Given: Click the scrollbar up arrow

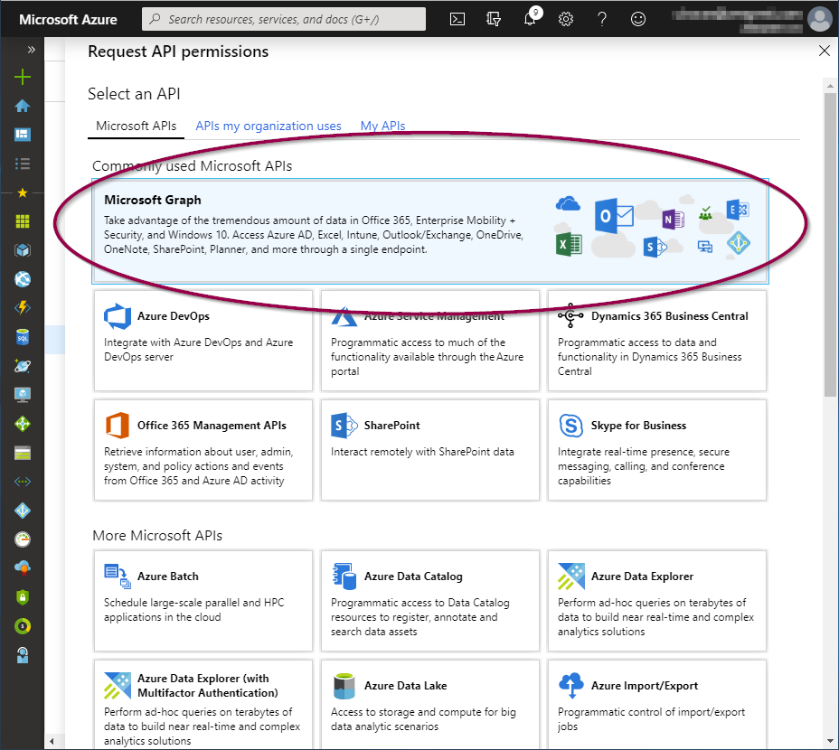Looking at the screenshot, I should pyautogui.click(x=830, y=86).
